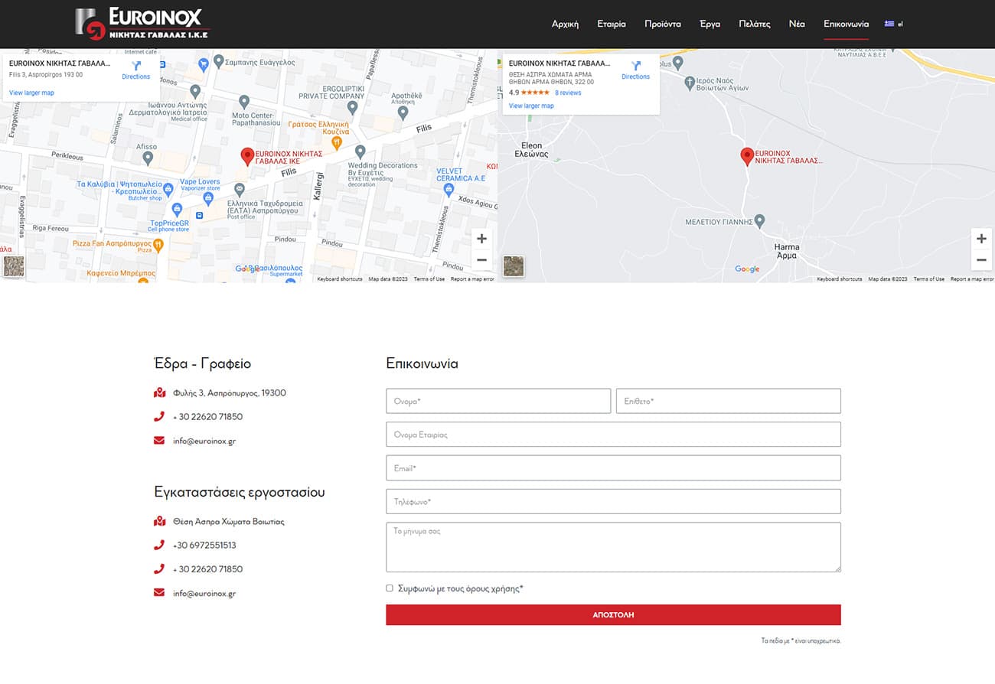The image size is (995, 684).
Task: Switch right map to satellite view thumbnail
Action: point(514,266)
